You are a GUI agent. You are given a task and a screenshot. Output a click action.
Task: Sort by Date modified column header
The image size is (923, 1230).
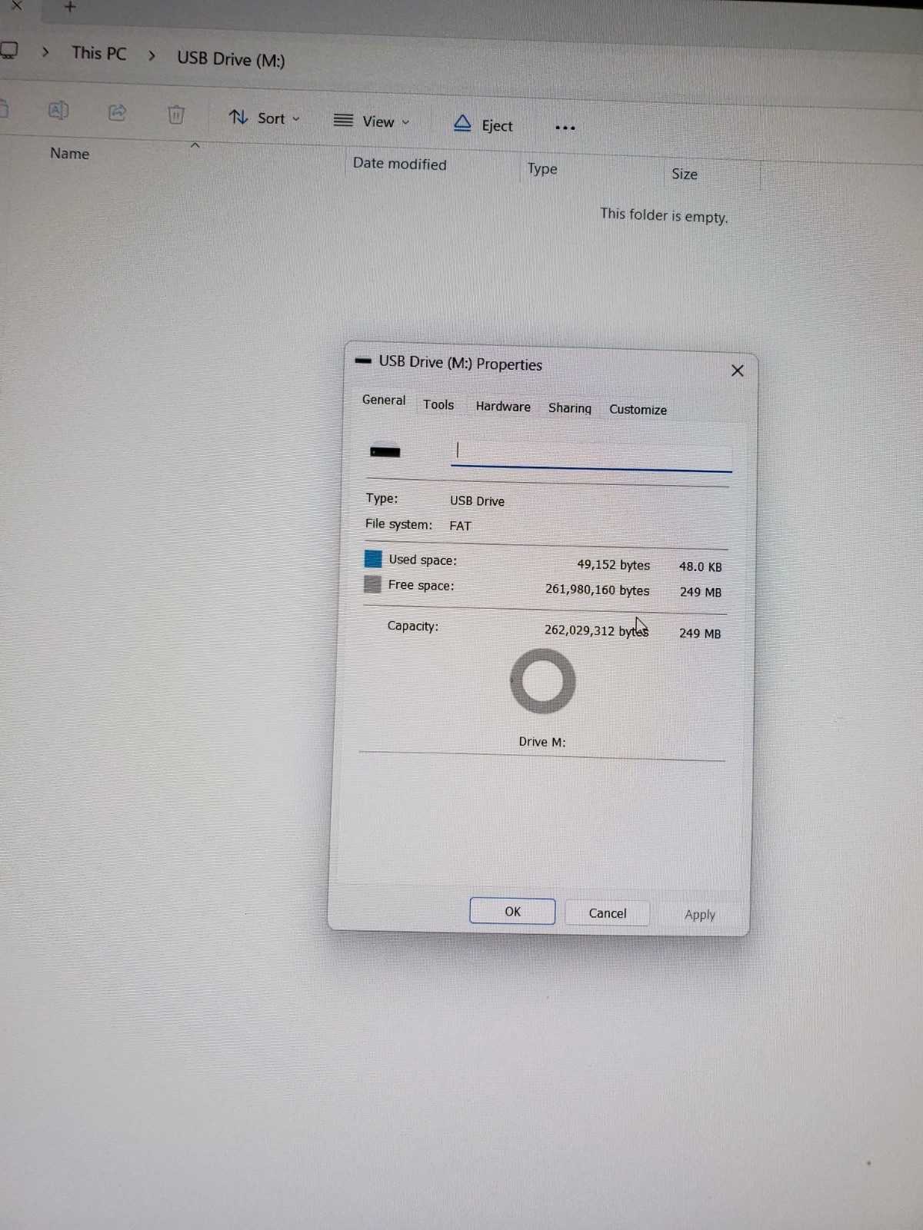pos(399,164)
